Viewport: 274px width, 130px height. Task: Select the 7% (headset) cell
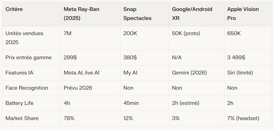243,118
